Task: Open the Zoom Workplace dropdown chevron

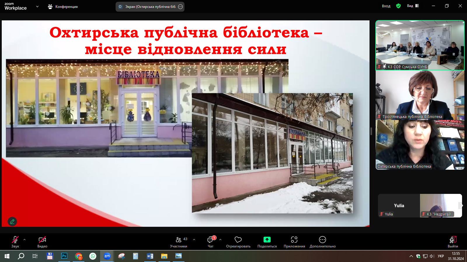Action: click(37, 6)
